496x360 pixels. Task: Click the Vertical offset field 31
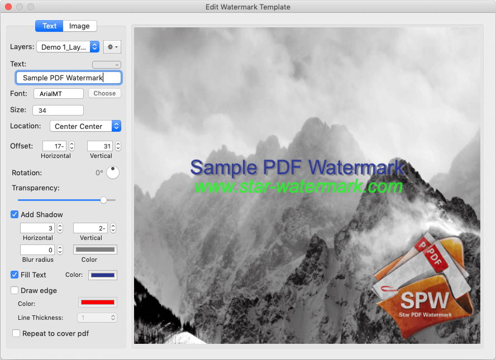coord(100,146)
